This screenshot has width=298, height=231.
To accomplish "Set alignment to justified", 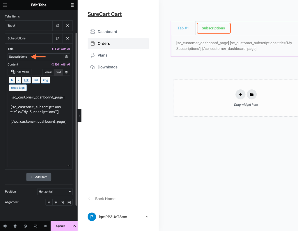I will coord(69,202).
